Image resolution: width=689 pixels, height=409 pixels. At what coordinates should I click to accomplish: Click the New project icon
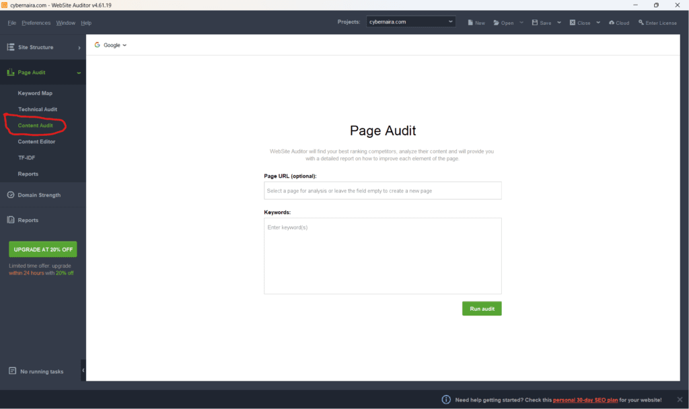point(470,22)
